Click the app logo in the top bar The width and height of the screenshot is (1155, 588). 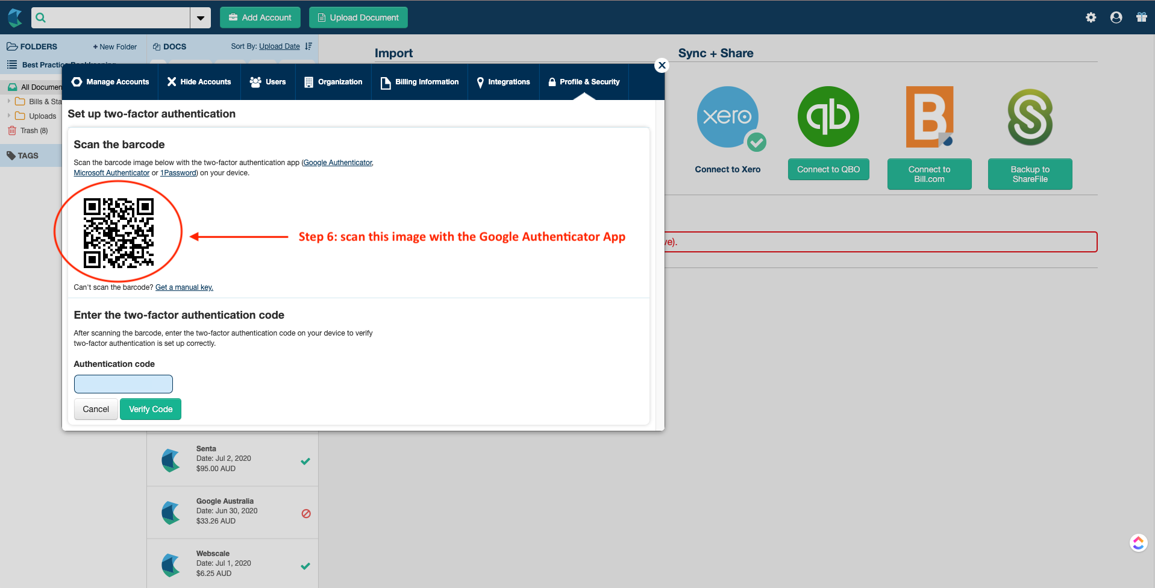(14, 17)
